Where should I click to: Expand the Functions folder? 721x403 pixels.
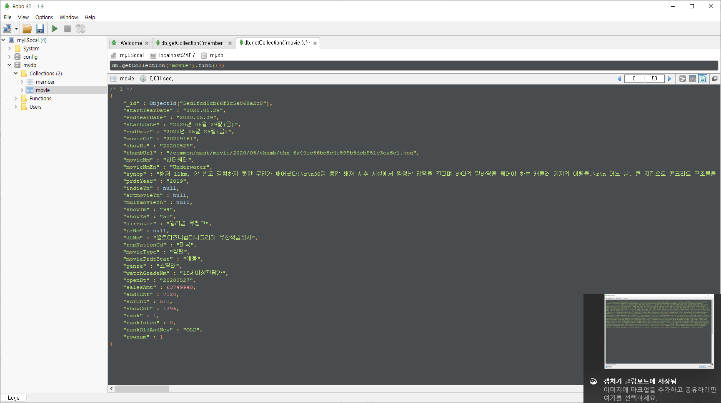pos(16,99)
